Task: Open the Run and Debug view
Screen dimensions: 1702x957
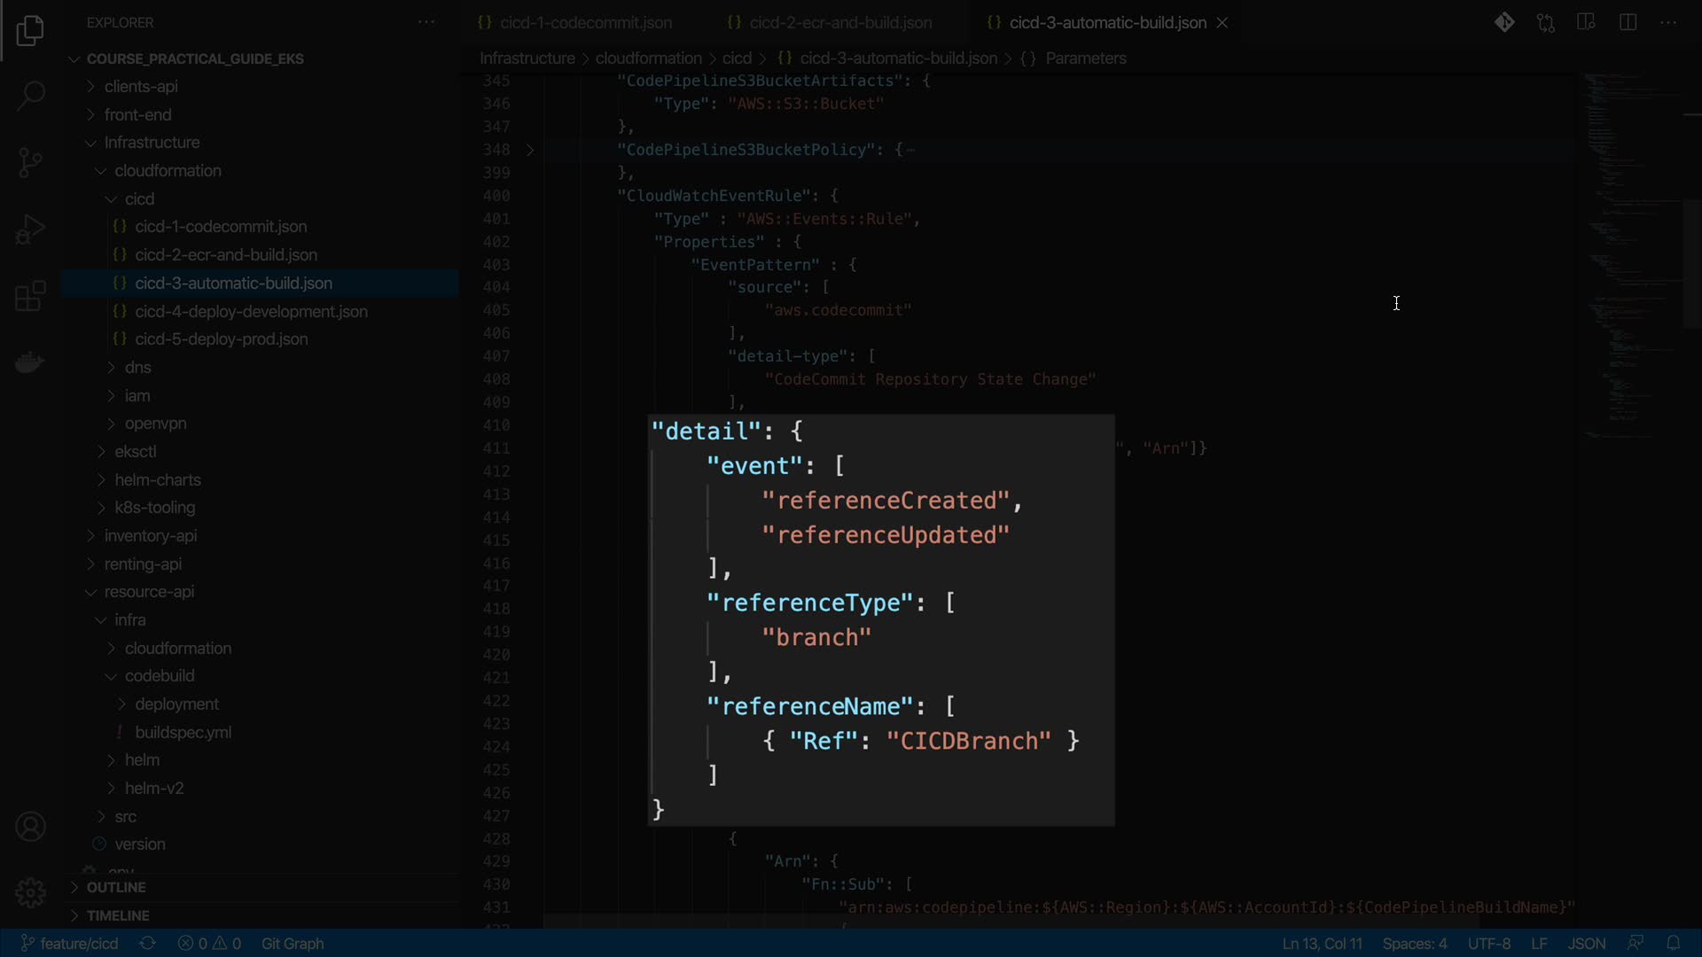Action: [30, 230]
